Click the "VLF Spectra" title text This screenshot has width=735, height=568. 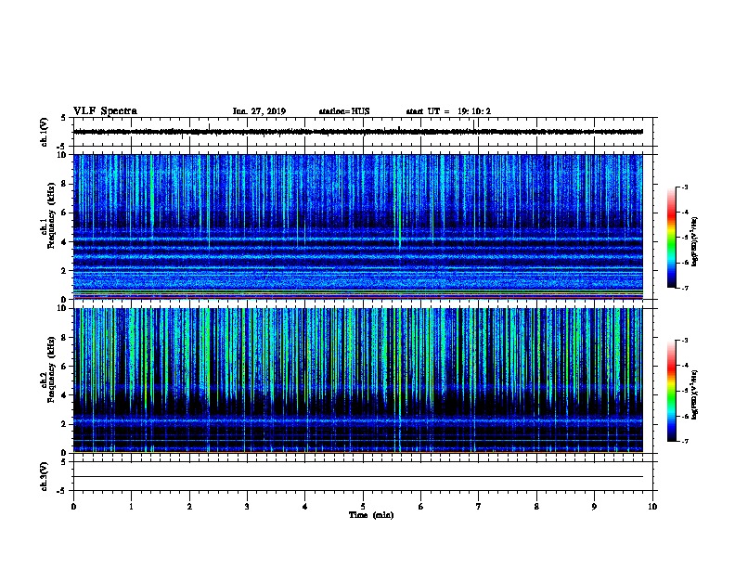click(x=105, y=111)
